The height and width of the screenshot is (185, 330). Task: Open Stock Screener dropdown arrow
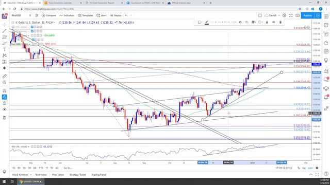tap(31, 175)
